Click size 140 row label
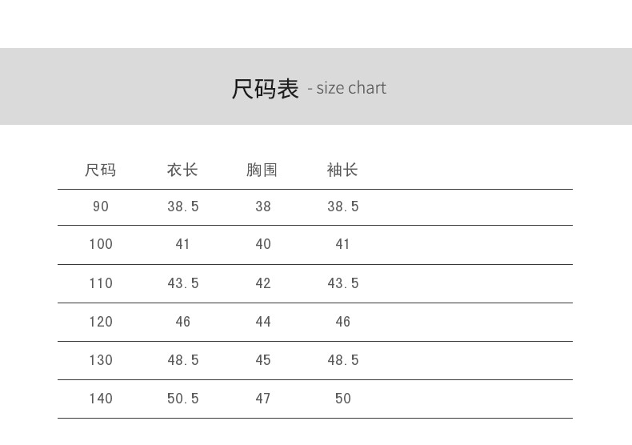The width and height of the screenshot is (632, 445). pyautogui.click(x=101, y=399)
